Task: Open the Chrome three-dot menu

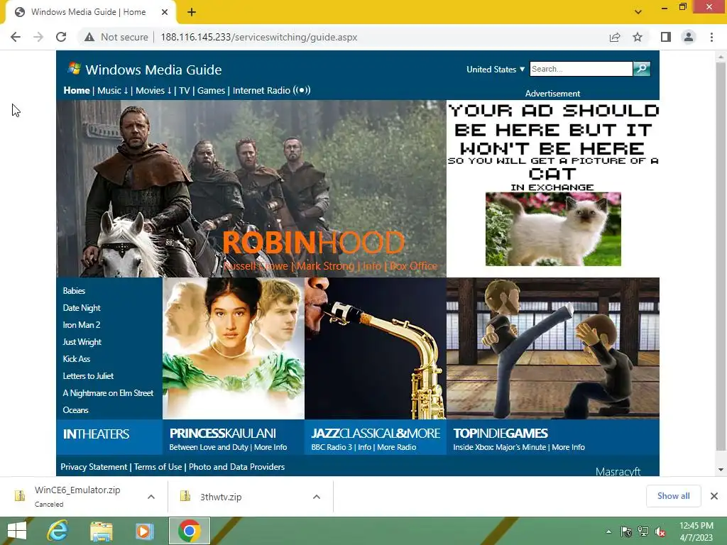Action: pos(711,37)
